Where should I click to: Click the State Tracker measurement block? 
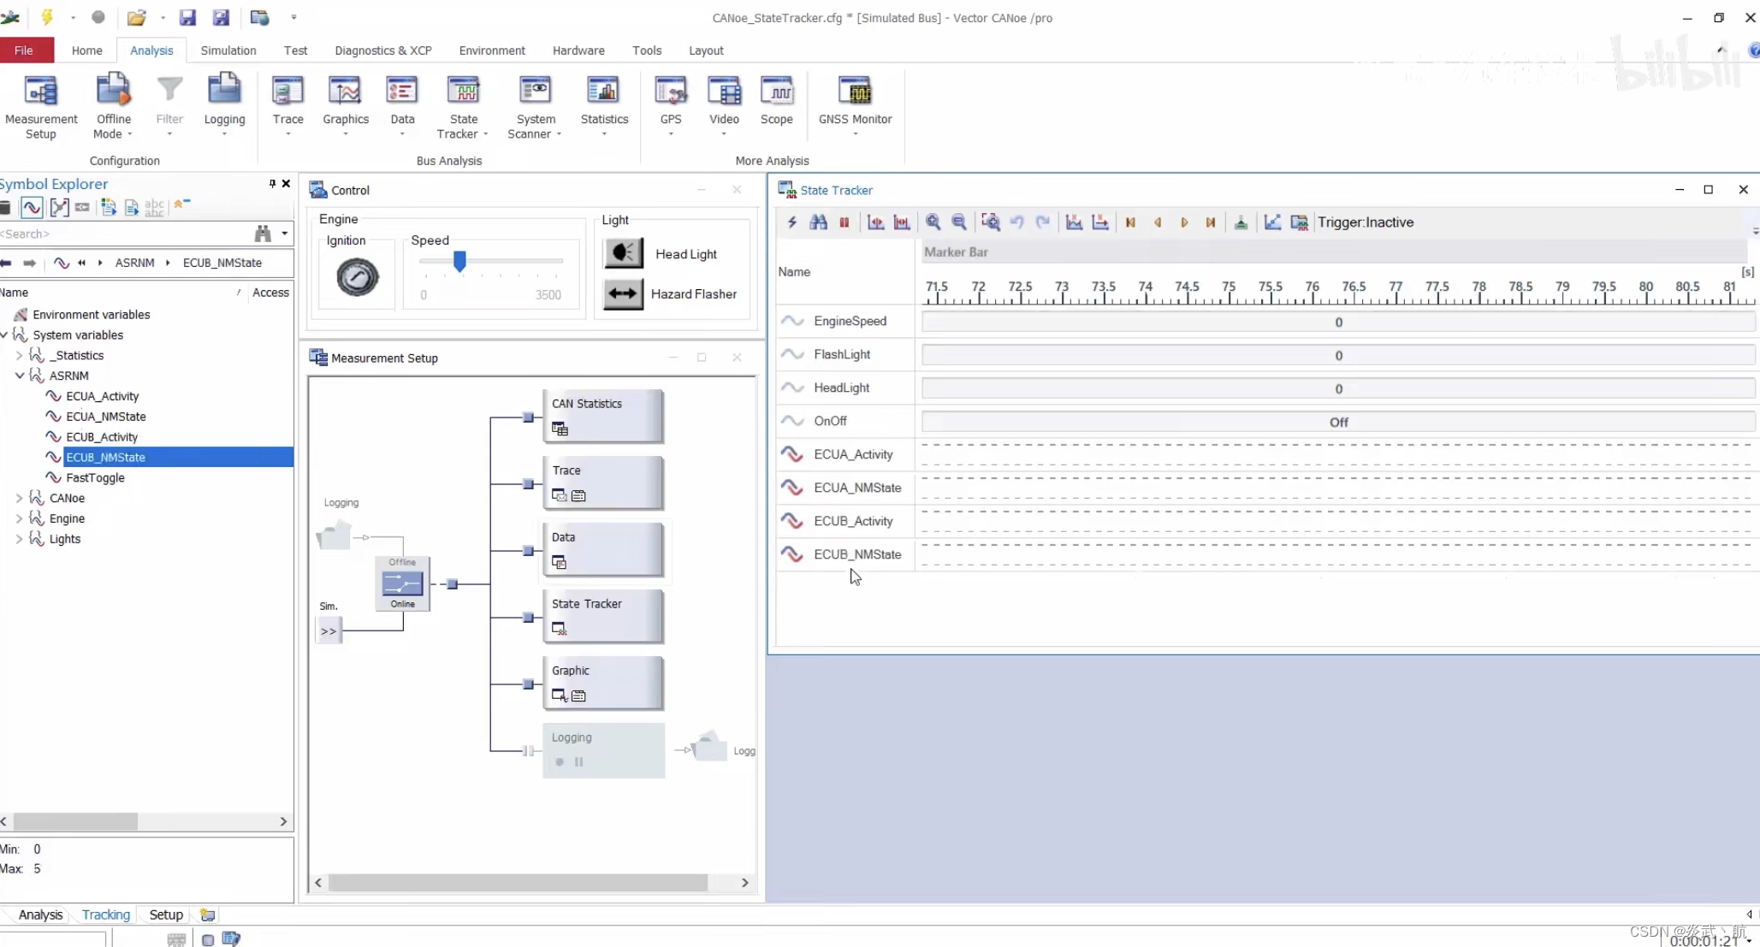pyautogui.click(x=602, y=615)
